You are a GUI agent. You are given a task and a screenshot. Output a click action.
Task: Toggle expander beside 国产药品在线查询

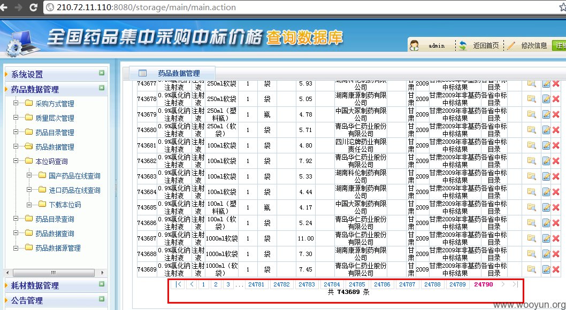tap(29, 175)
